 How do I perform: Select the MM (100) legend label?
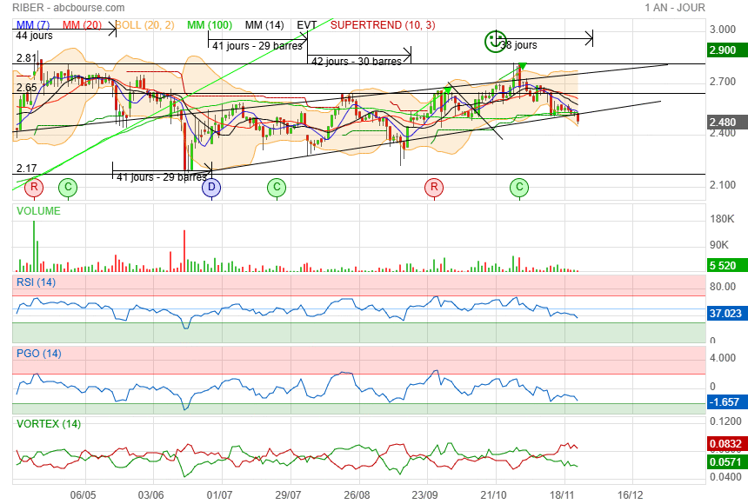(211, 24)
